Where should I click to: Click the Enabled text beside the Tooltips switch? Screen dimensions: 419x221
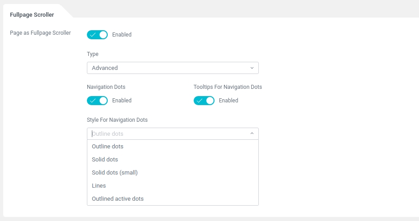coord(229,101)
